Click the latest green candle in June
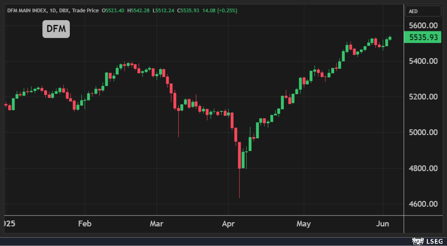The image size is (447, 246). 390,38
